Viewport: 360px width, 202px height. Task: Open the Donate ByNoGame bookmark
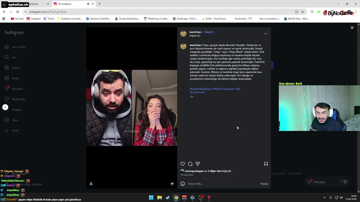(x=127, y=19)
